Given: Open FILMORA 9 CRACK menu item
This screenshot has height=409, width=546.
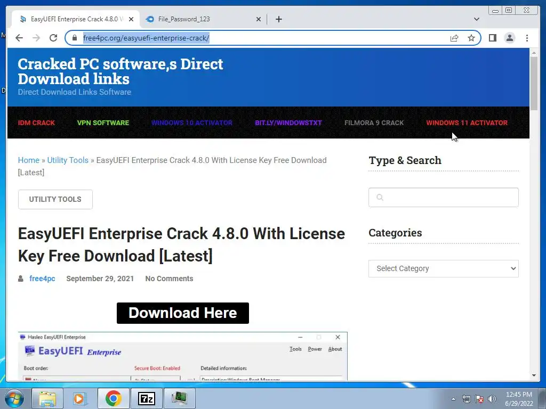Looking at the screenshot, I should coord(374,123).
